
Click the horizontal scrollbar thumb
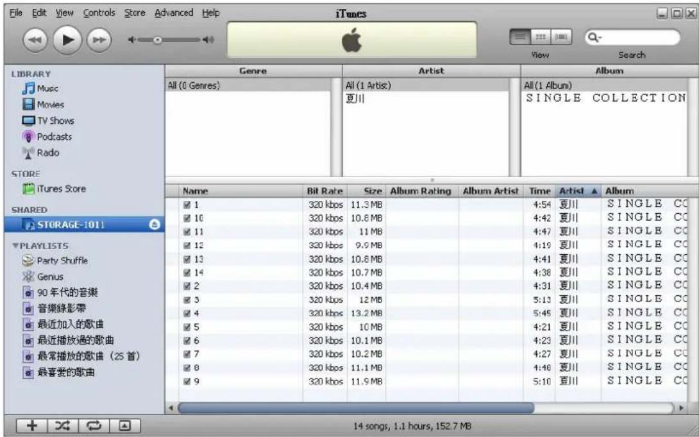[x=356, y=407]
